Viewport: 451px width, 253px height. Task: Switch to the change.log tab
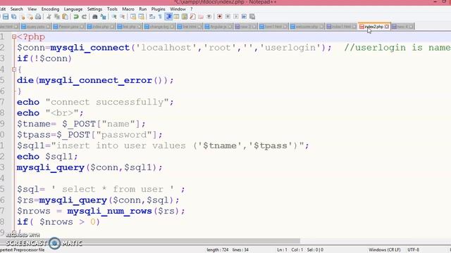click(x=159, y=27)
